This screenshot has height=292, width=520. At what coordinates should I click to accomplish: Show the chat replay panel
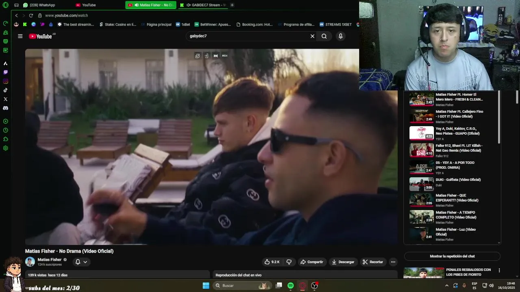pos(452,256)
